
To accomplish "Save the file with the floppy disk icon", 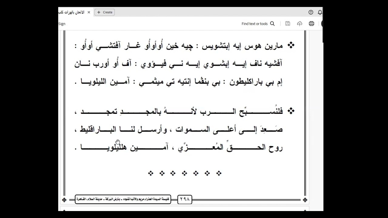I will tap(288, 24).
